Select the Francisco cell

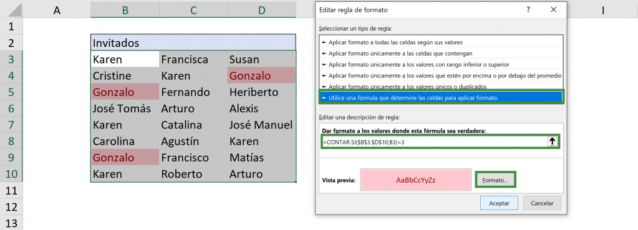[x=193, y=158]
